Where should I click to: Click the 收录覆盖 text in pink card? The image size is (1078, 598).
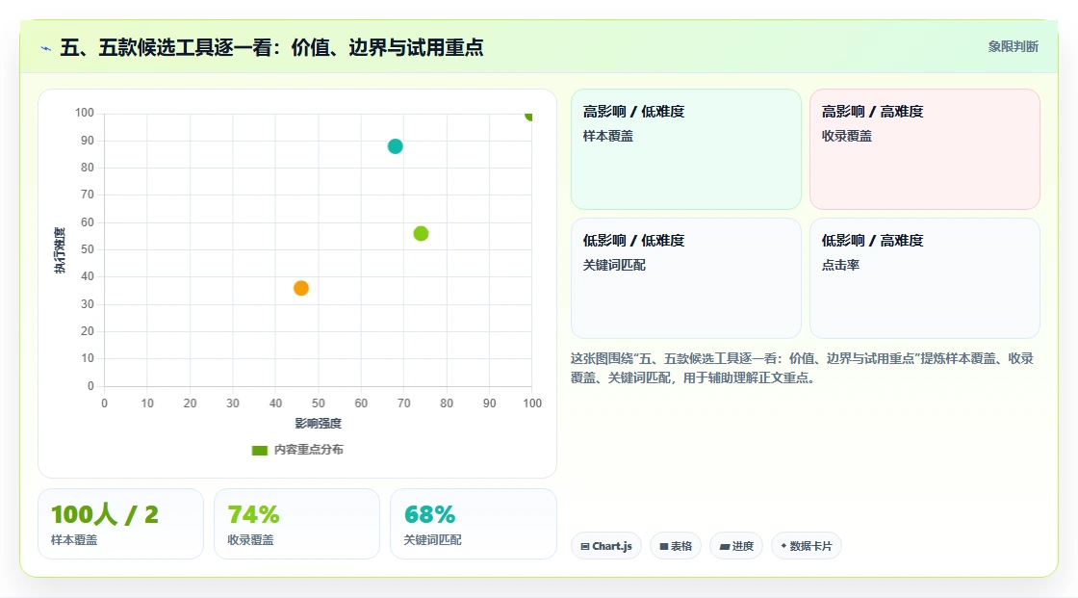pyautogui.click(x=847, y=136)
